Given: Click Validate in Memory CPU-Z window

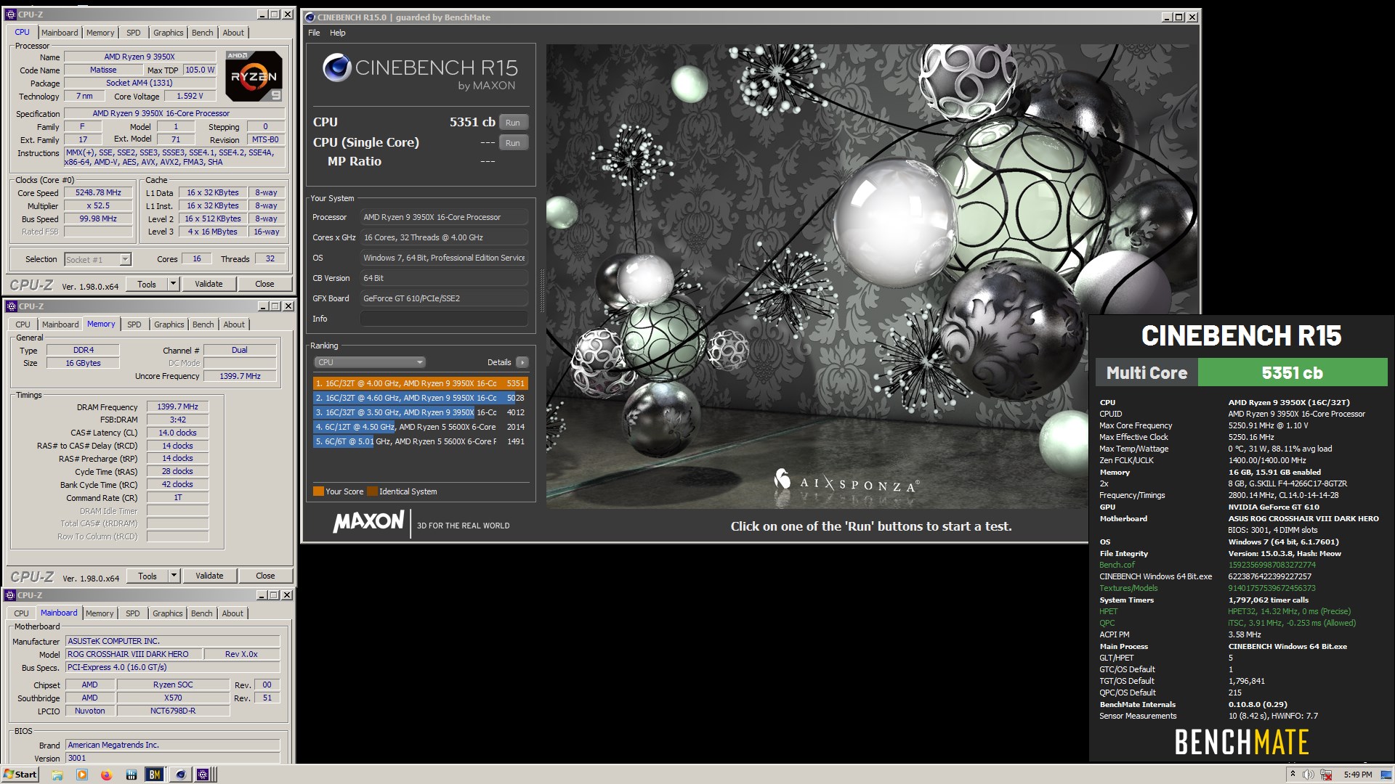Looking at the screenshot, I should 209,576.
